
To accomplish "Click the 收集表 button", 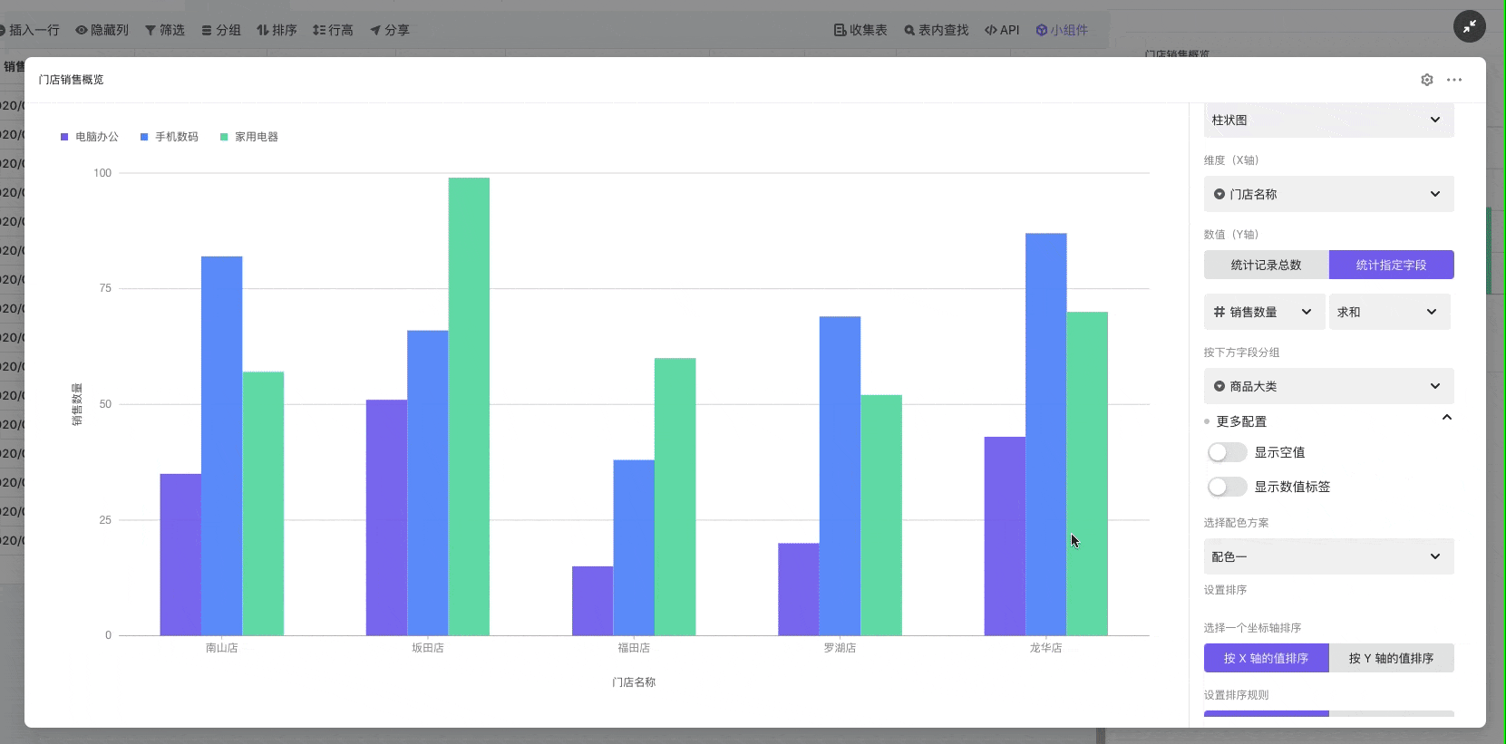I will tap(860, 30).
